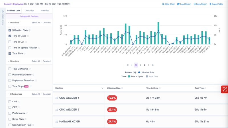Click the machine icon beside CNC WELDER 1
Viewport: 228px width, 128px height.
[x=56, y=98]
